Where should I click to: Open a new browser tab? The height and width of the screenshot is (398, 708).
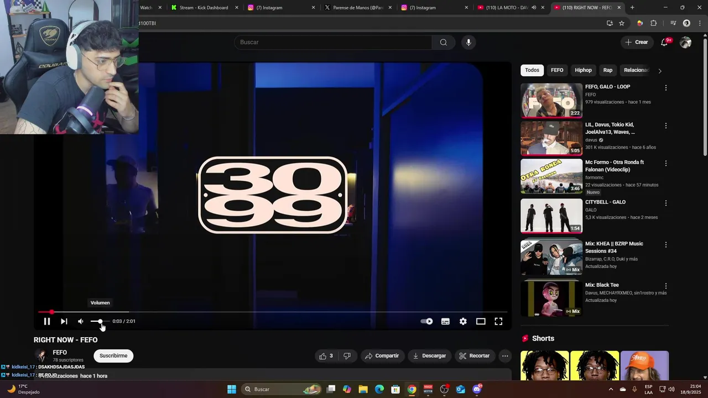(x=632, y=8)
